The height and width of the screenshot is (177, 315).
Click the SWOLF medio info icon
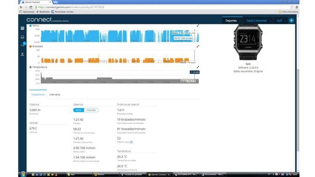point(131,142)
